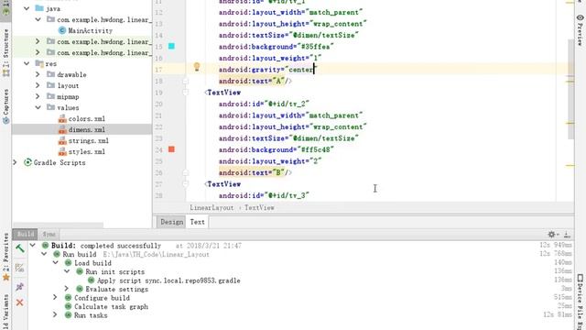The image size is (586, 330).
Task: Select Apply script sync.local.repo9853.gradle row
Action: click(168, 280)
